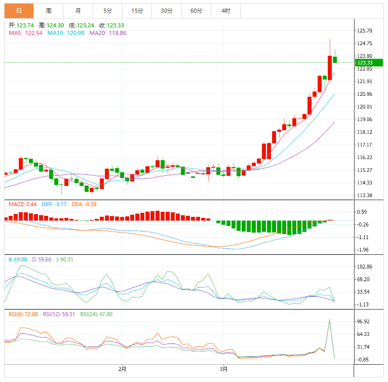
Task: Select the 30分 timeframe tab
Action: coord(166,11)
